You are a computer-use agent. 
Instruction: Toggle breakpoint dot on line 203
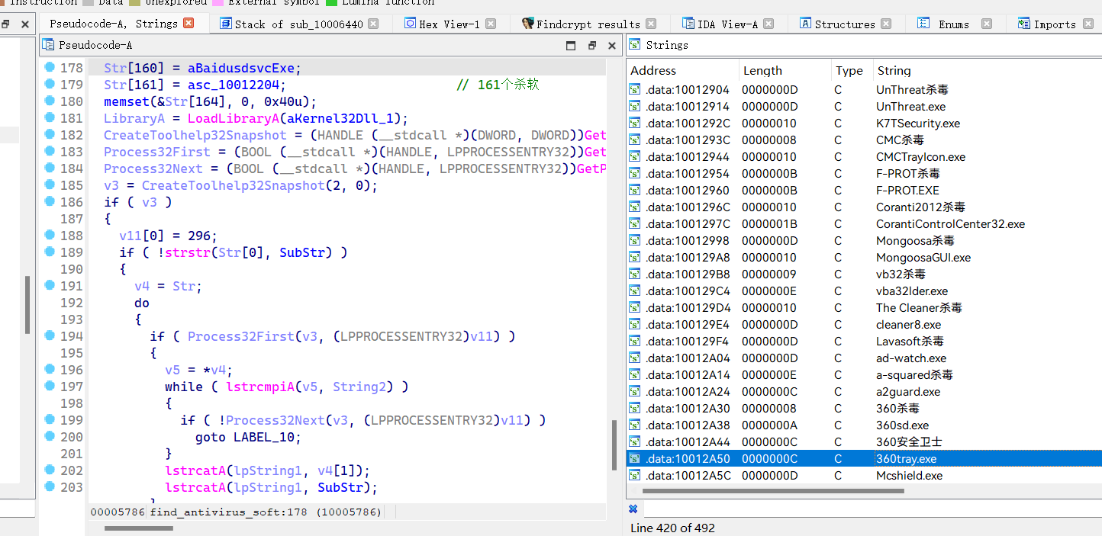[x=50, y=486]
